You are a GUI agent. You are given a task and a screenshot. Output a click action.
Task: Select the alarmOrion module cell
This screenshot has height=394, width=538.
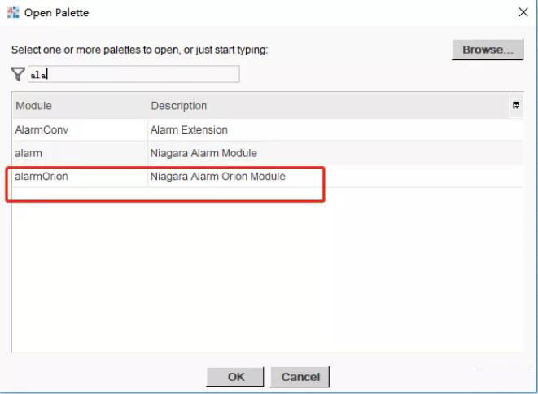click(x=81, y=177)
